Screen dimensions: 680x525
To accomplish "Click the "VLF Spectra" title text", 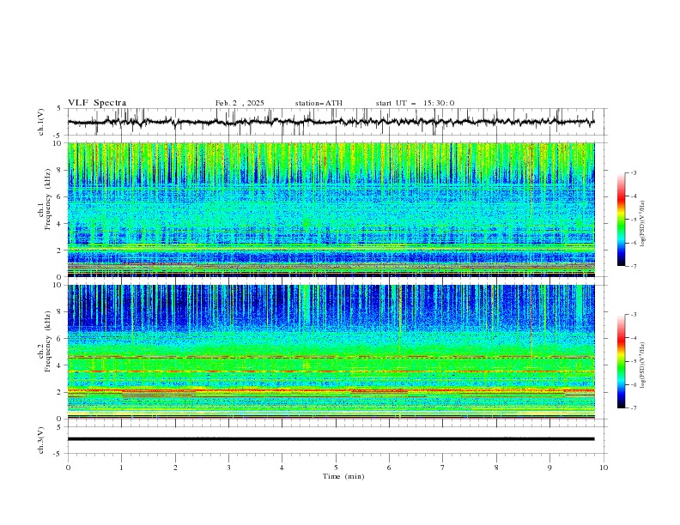I will pyautogui.click(x=97, y=103).
